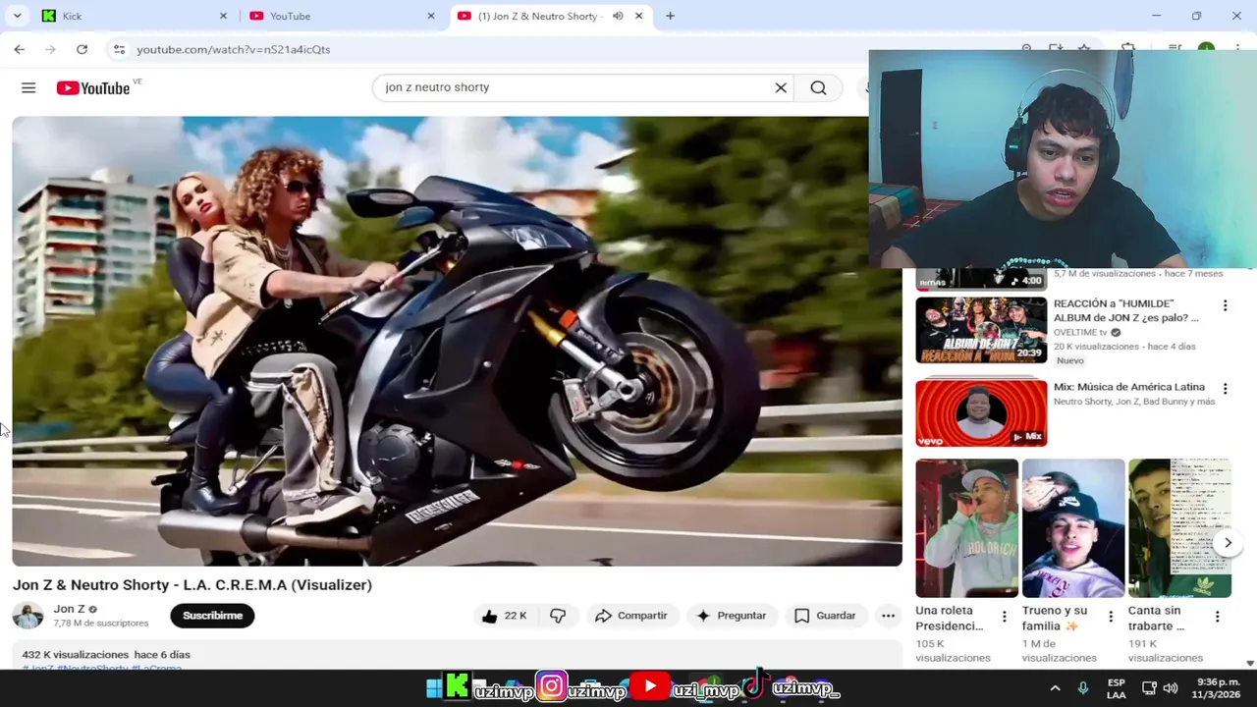Image resolution: width=1257 pixels, height=707 pixels.
Task: Open the Canta sin trabarte short thumbnail
Action: point(1179,527)
